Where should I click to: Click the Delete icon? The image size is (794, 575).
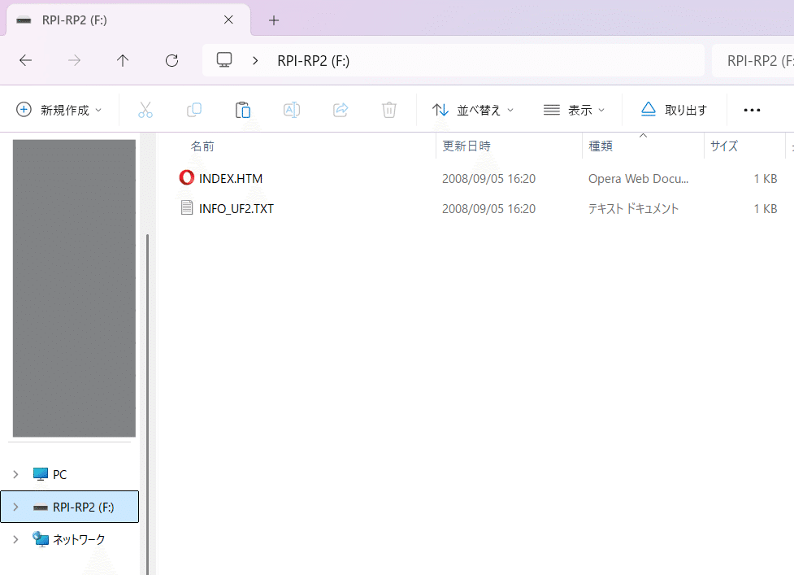pyautogui.click(x=388, y=109)
